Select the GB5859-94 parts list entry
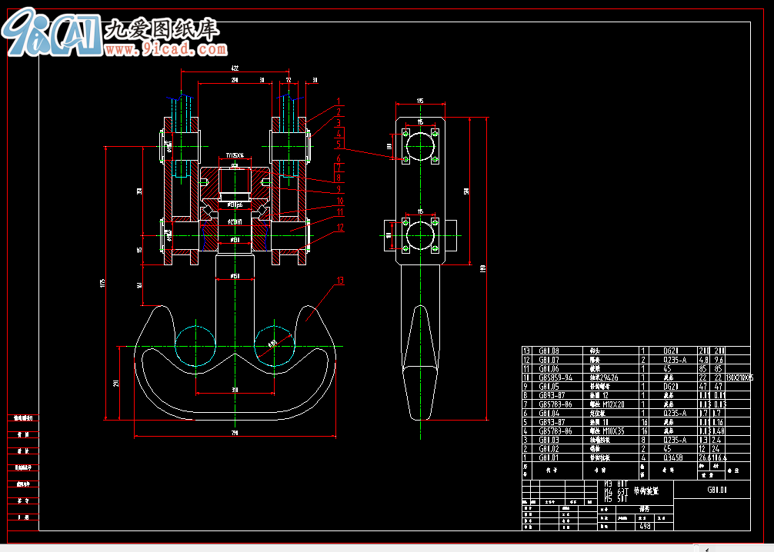Viewport: 774px width, 552px height. point(555,377)
